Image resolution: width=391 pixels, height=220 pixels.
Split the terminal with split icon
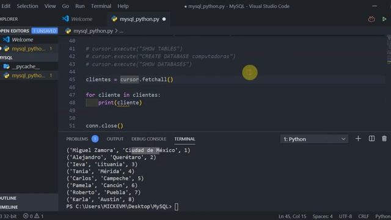click(371, 139)
